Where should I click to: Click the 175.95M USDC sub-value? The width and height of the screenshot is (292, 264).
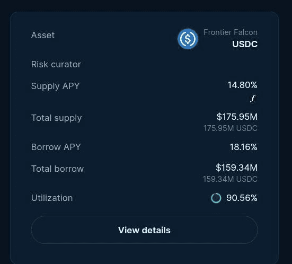click(x=231, y=128)
